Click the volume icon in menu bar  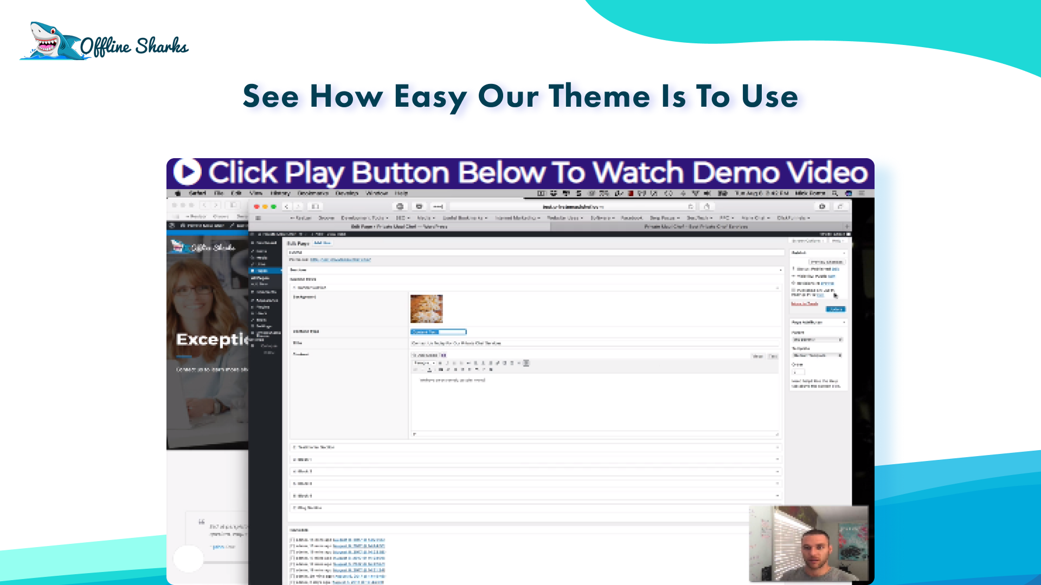pyautogui.click(x=707, y=193)
